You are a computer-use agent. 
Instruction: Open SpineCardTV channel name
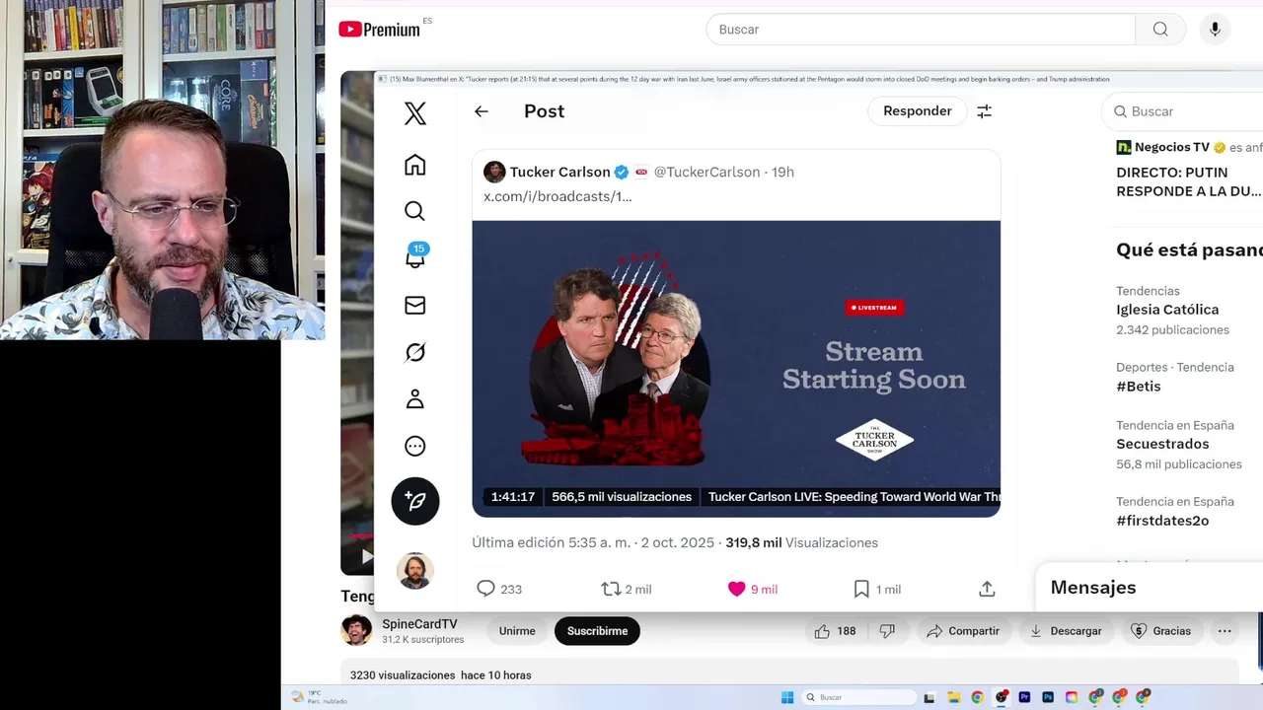[419, 624]
